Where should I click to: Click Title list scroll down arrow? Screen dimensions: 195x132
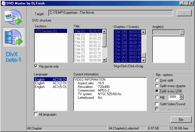click(104, 60)
